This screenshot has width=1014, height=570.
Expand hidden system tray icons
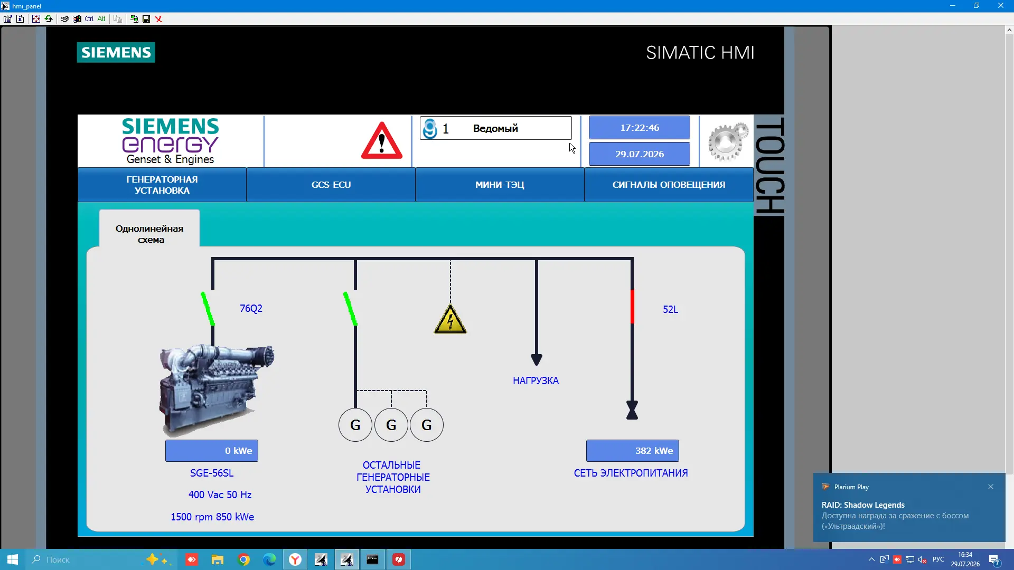tap(871, 559)
